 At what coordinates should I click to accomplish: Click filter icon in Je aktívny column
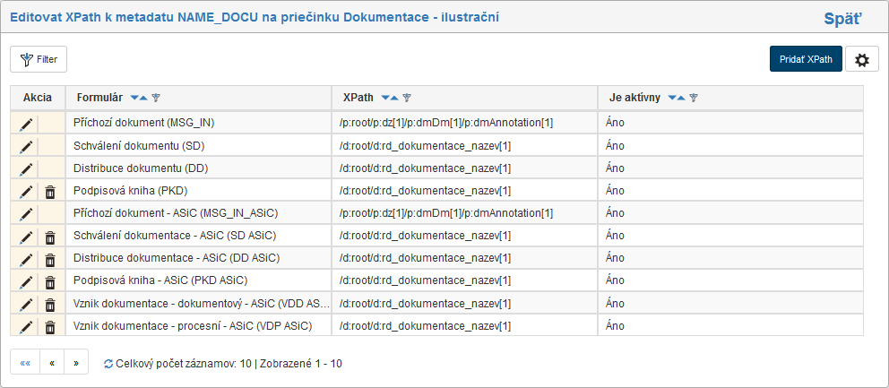(693, 98)
